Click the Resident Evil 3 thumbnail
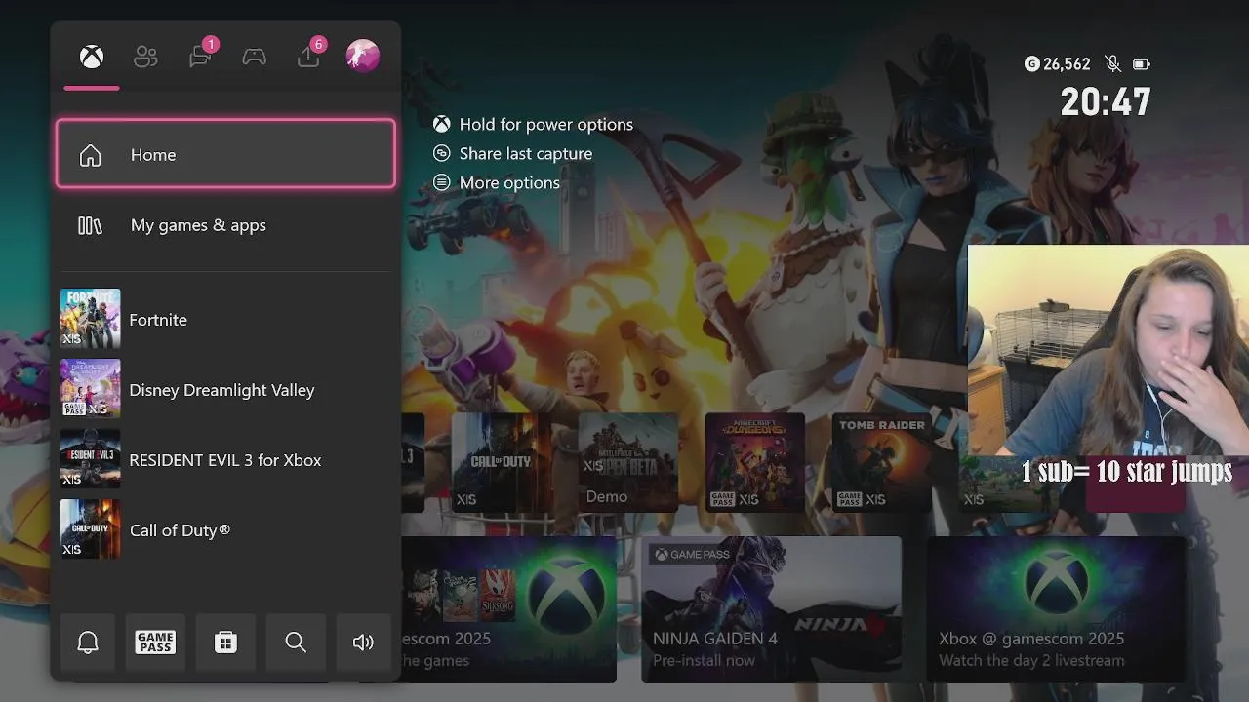This screenshot has width=1249, height=702. 91,459
